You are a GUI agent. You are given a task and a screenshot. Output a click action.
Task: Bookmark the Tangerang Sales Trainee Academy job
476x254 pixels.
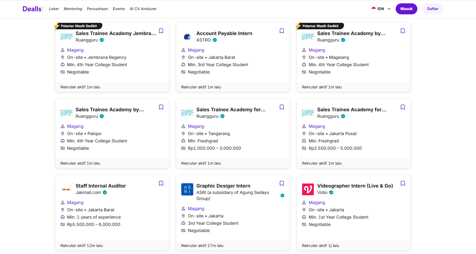(x=282, y=107)
